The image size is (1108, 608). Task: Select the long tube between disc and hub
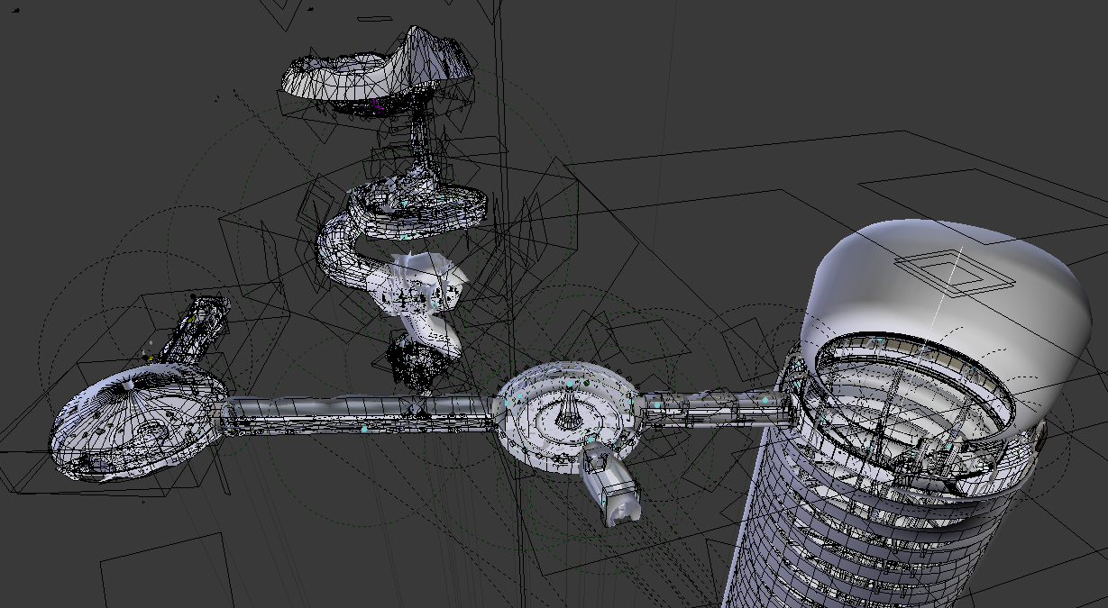pyautogui.click(x=361, y=416)
